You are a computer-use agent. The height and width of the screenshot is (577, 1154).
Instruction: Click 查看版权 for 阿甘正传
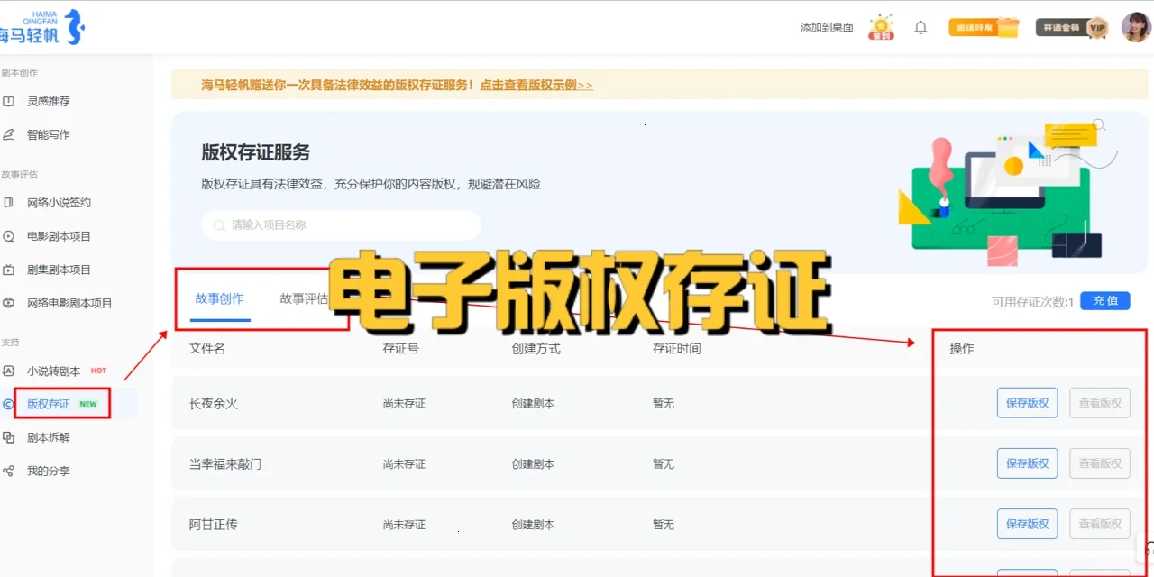1099,524
